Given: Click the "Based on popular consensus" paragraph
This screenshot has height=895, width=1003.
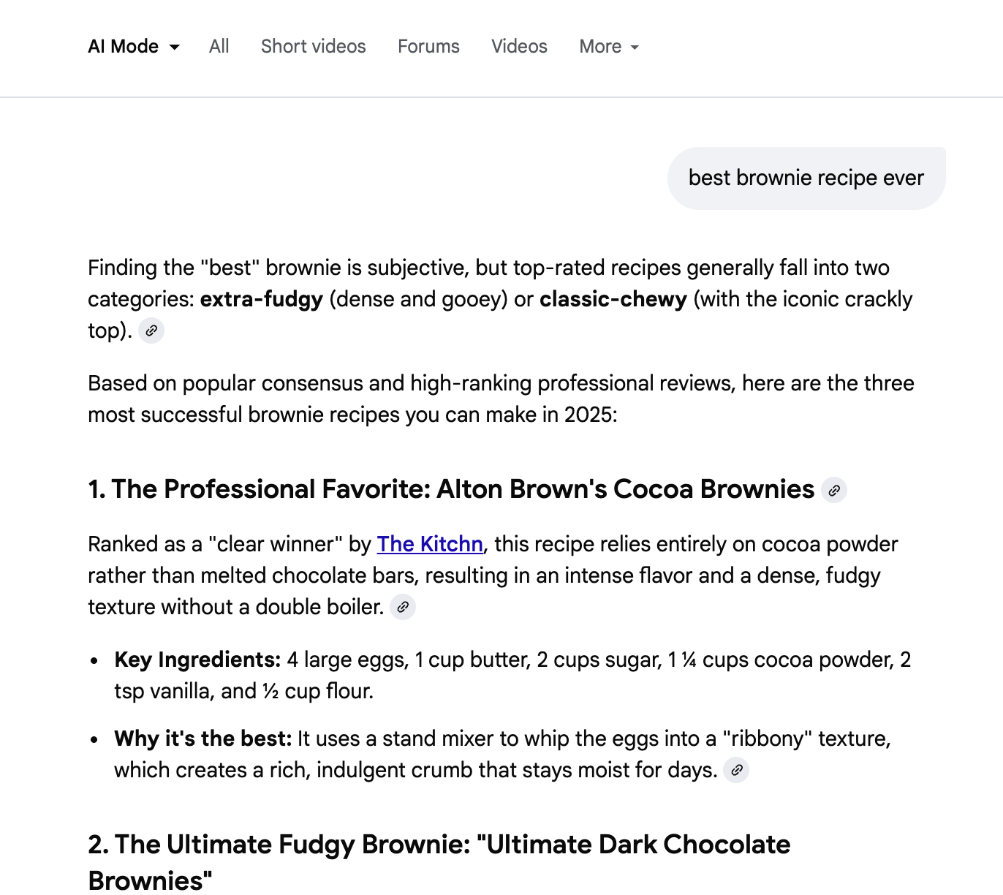Looking at the screenshot, I should [x=500, y=399].
